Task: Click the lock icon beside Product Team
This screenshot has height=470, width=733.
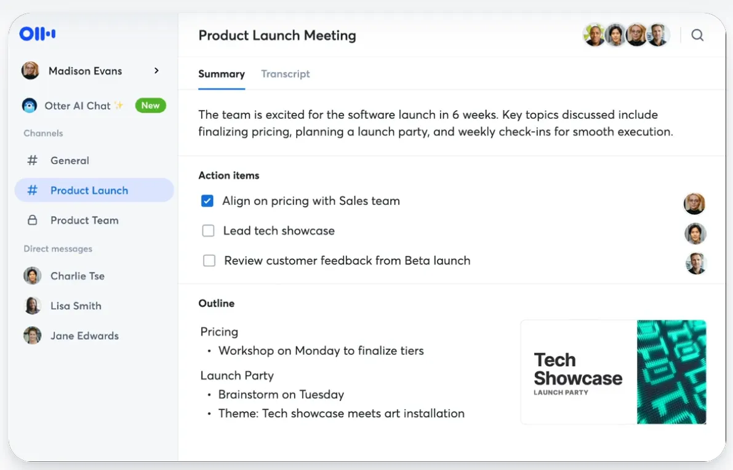Action: (32, 220)
